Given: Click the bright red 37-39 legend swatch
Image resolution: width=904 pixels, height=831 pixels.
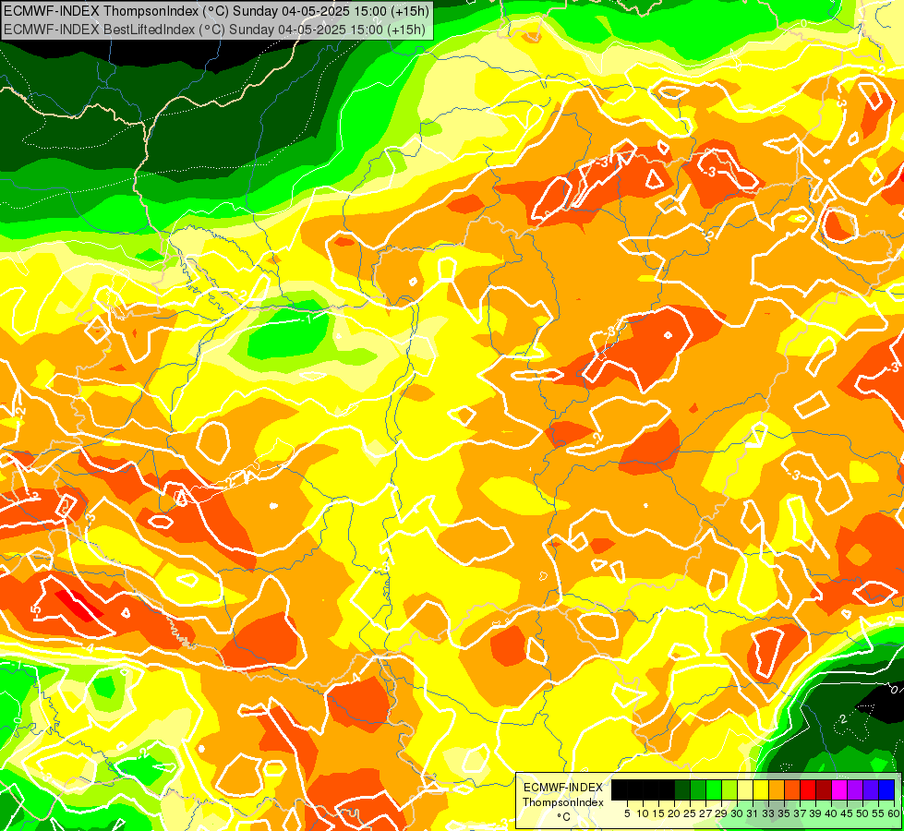Looking at the screenshot, I should 808,789.
